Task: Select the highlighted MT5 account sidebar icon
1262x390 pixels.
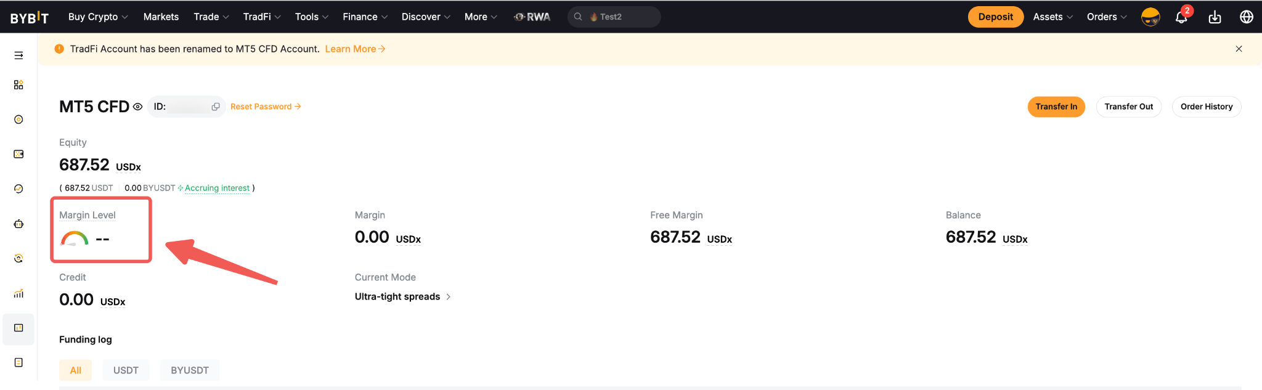Action: point(18,328)
